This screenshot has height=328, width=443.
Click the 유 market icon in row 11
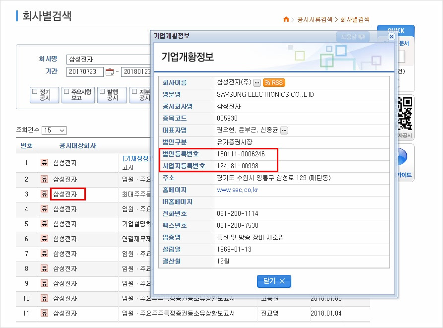click(44, 313)
